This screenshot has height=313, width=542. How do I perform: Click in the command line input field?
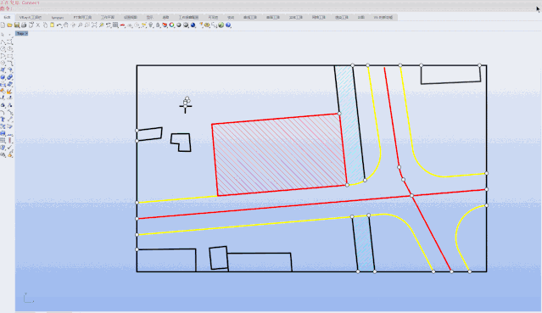point(273,8)
